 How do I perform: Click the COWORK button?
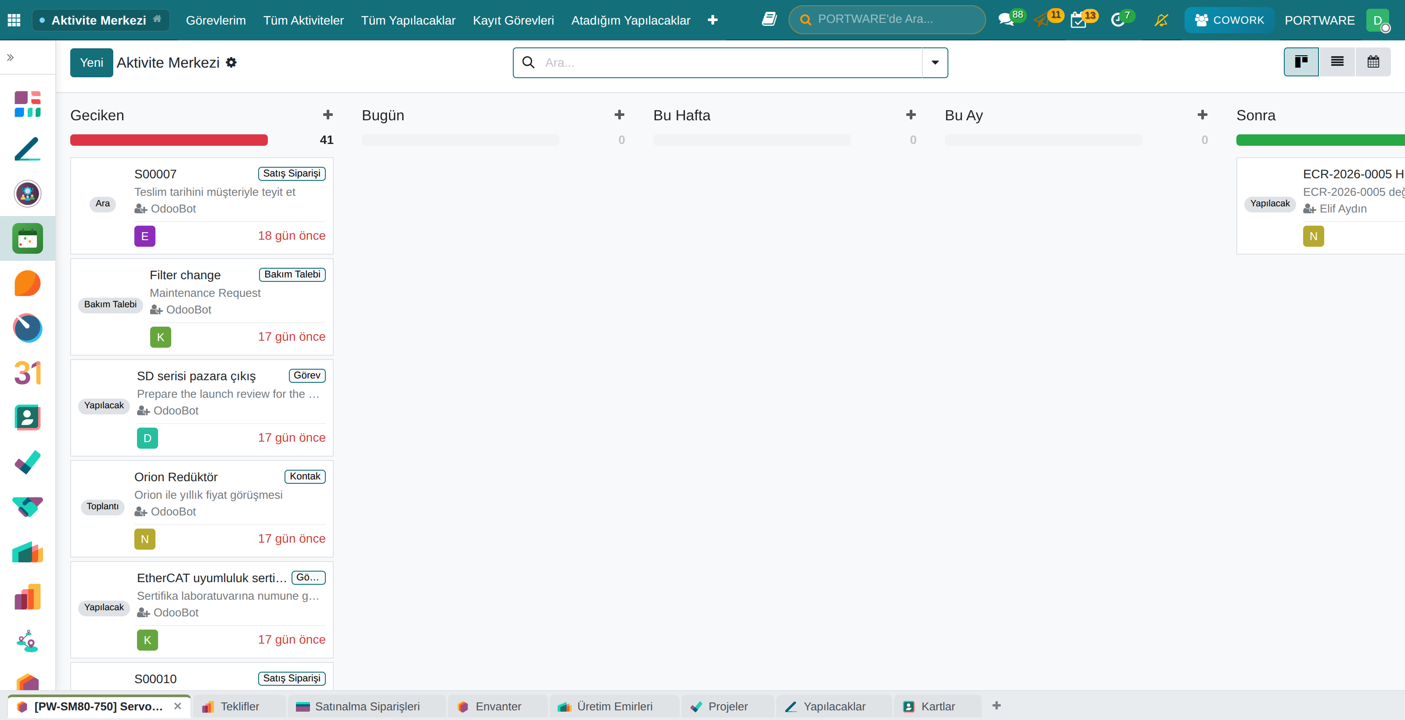(1229, 20)
